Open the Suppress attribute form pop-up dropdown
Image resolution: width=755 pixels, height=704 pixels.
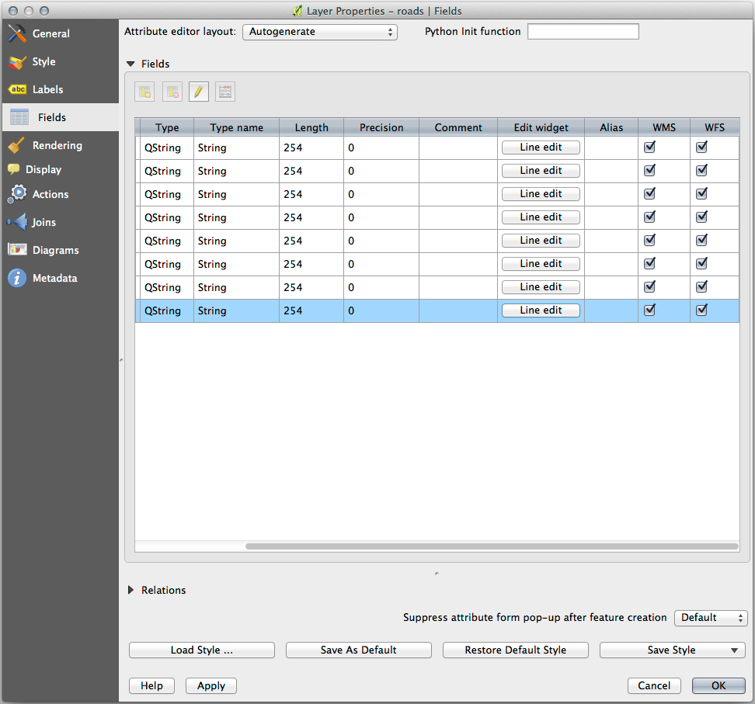710,618
